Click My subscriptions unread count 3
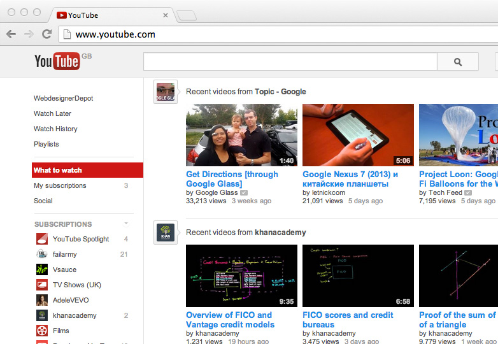 click(x=126, y=185)
